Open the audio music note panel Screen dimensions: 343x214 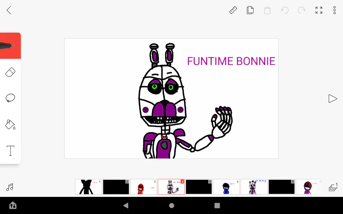(10, 187)
